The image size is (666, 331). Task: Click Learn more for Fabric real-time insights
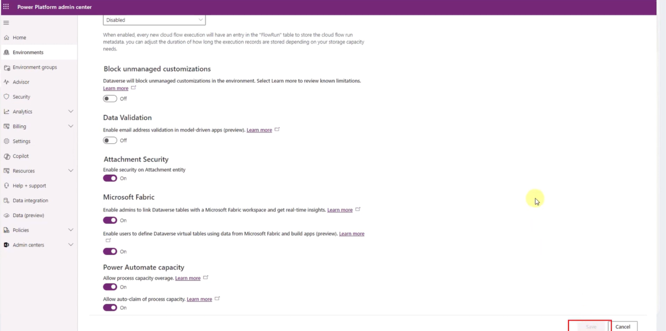(x=340, y=210)
